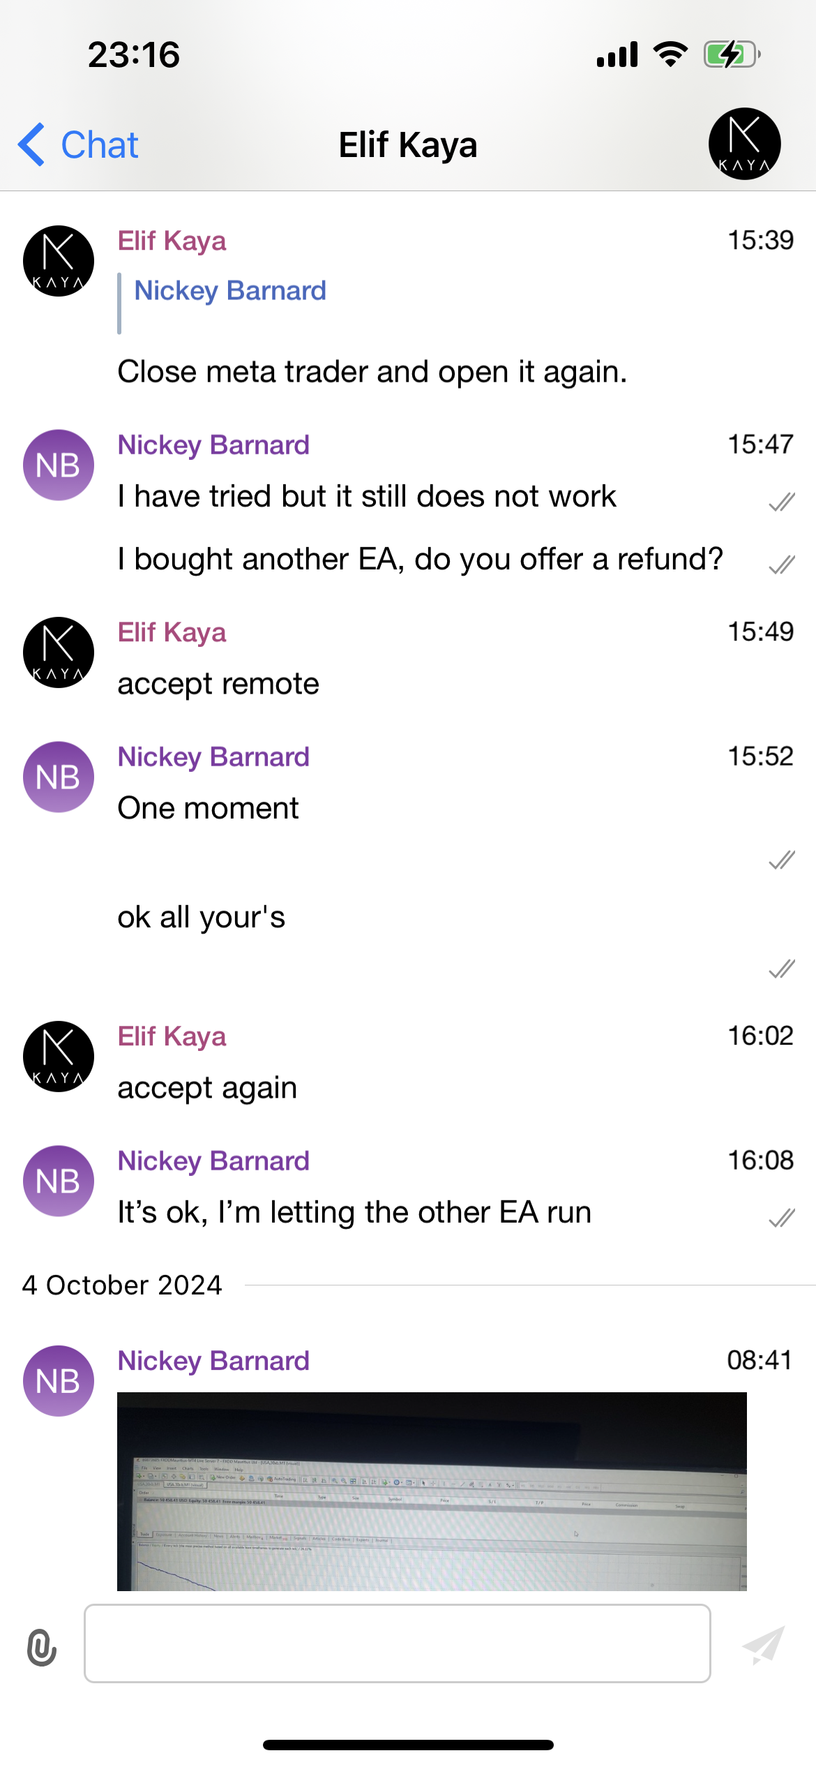The image size is (816, 1767).
Task: Tap read checkmarks on 'letting the other EA run'
Action: point(782,1218)
